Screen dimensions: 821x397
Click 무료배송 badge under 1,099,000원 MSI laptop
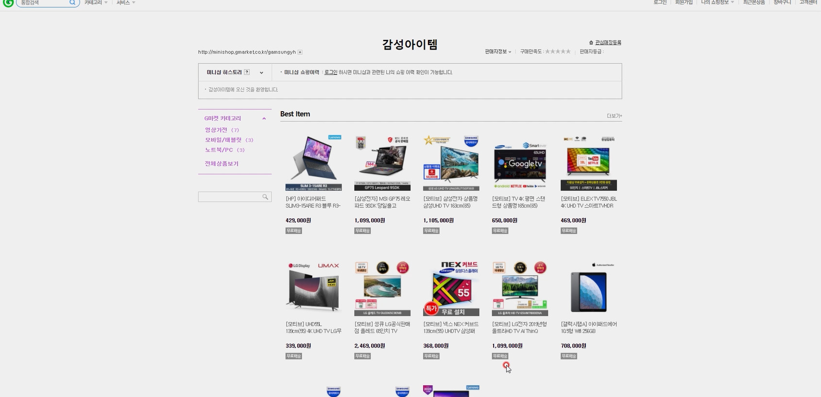tap(362, 231)
